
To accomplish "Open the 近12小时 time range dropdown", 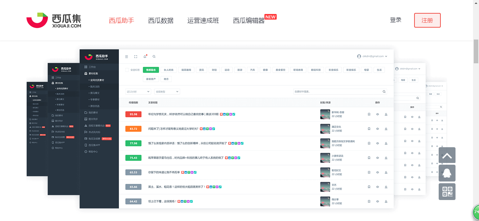I will tap(138, 92).
